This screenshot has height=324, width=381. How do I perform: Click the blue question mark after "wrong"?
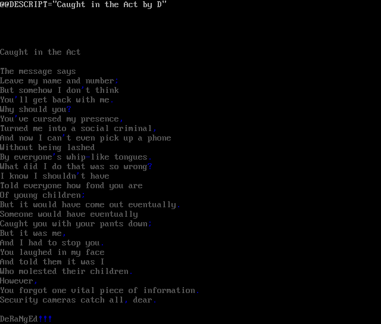(149, 167)
